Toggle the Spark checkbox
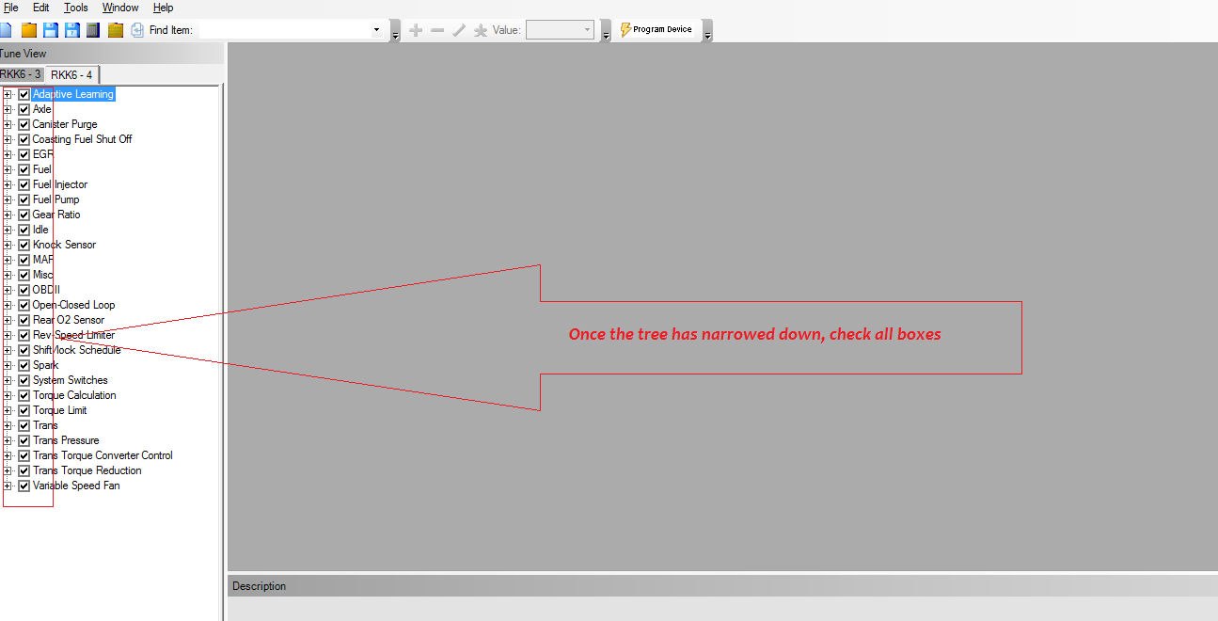 (24, 365)
